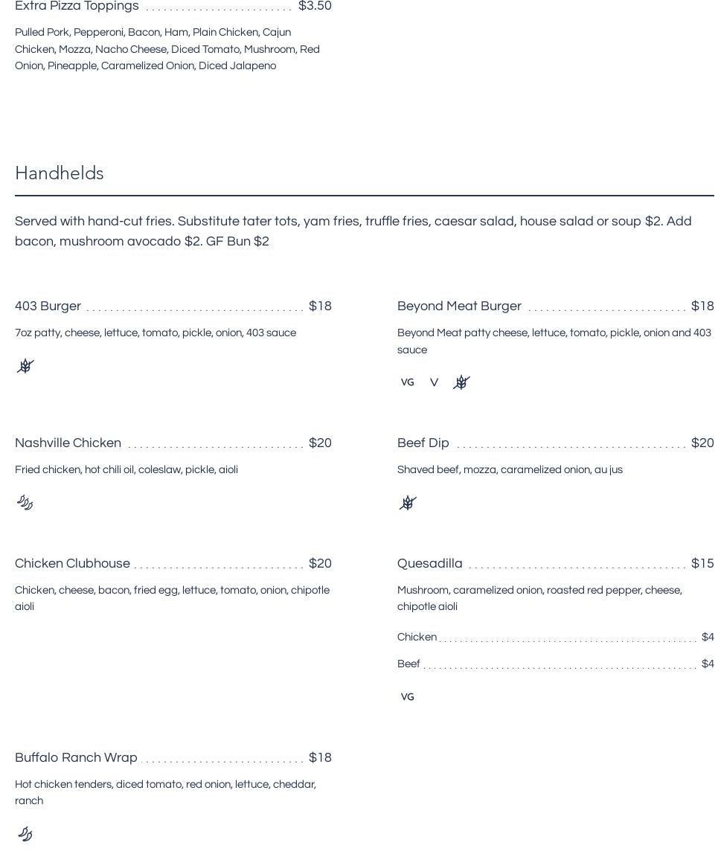Select the 403 Burger item title
Viewport: 718px width, 854px height.
click(x=48, y=306)
